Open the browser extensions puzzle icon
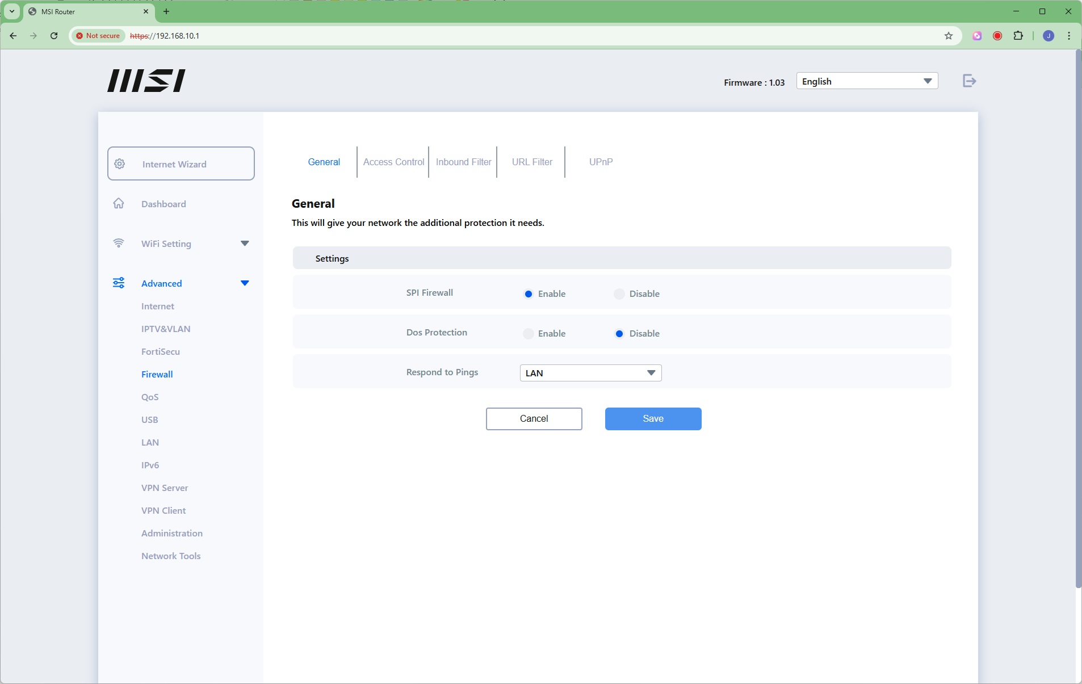The width and height of the screenshot is (1082, 684). coord(1018,36)
